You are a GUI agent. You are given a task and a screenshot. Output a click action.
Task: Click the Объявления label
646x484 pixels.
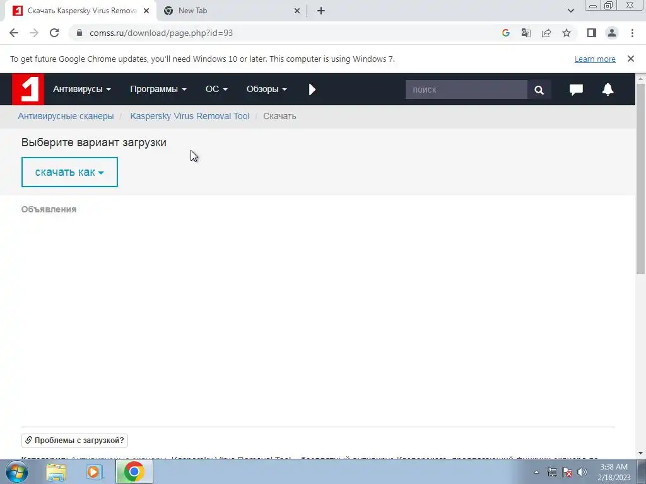pos(49,209)
